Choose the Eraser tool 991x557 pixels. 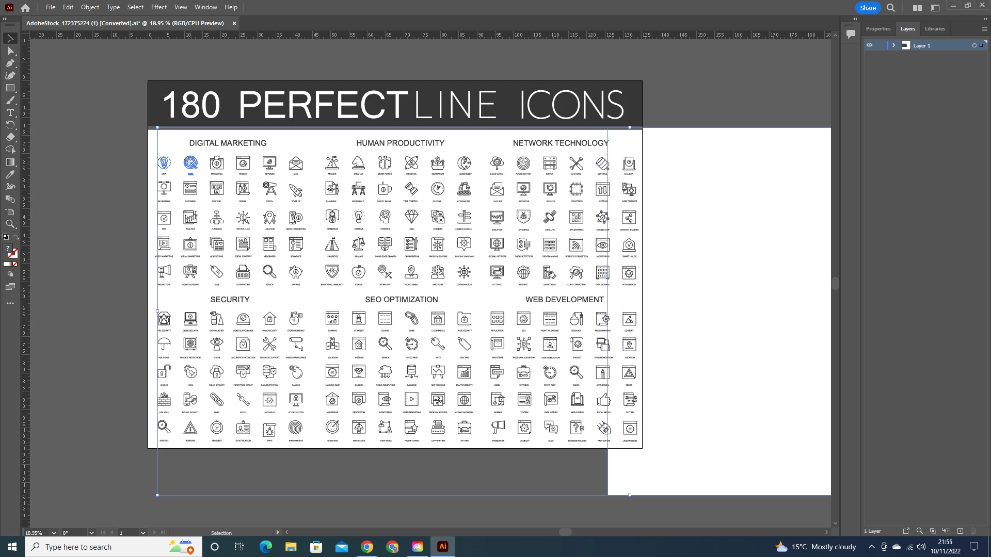click(x=10, y=137)
